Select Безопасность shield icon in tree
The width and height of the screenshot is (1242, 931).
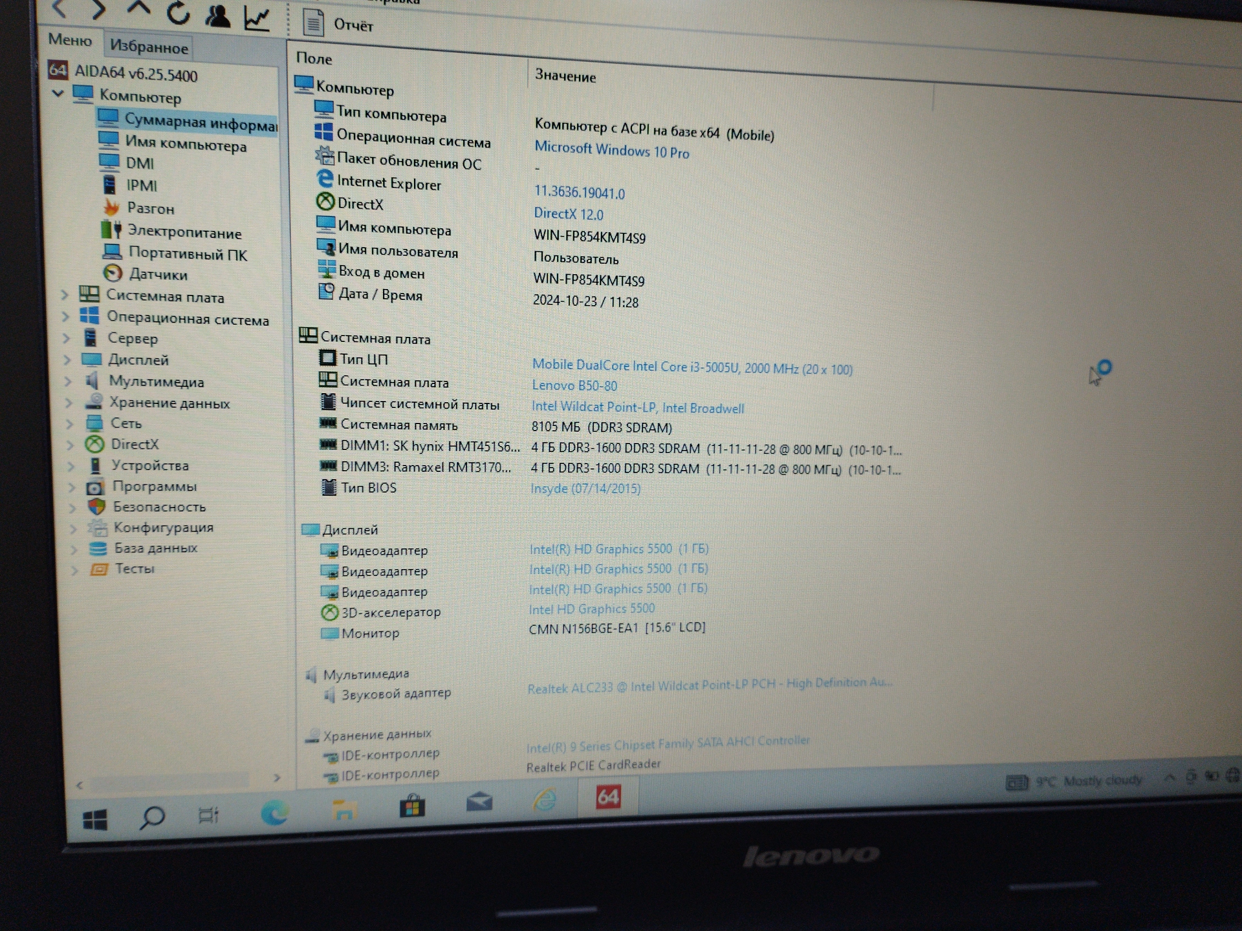tap(97, 507)
